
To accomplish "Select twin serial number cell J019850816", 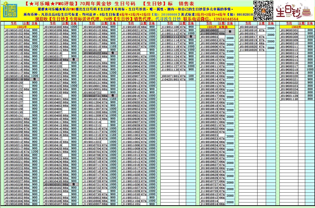I will [248, 27].
